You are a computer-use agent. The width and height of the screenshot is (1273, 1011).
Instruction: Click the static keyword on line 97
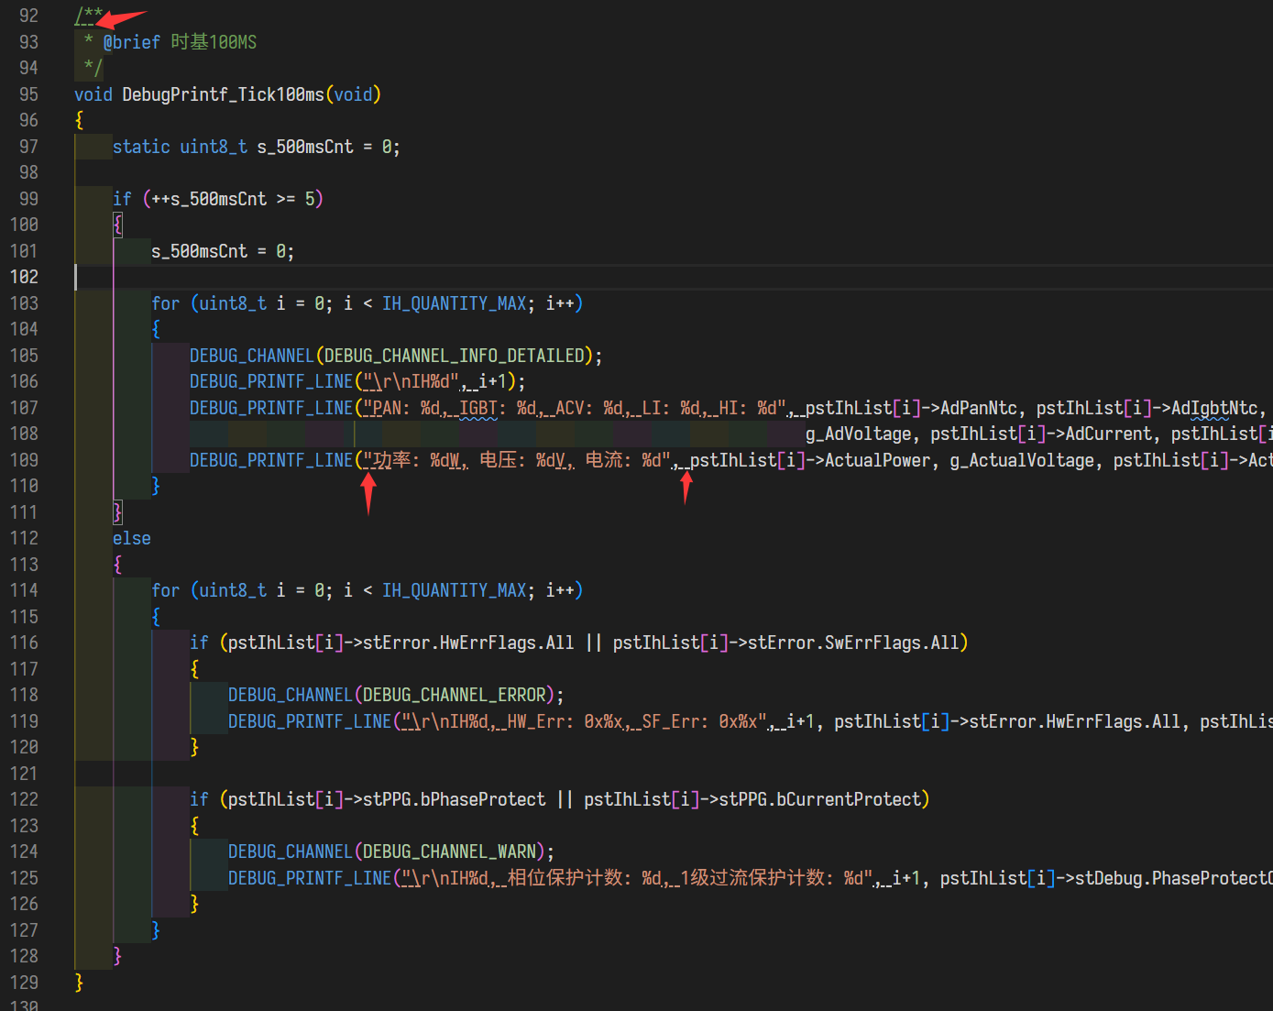(140, 146)
